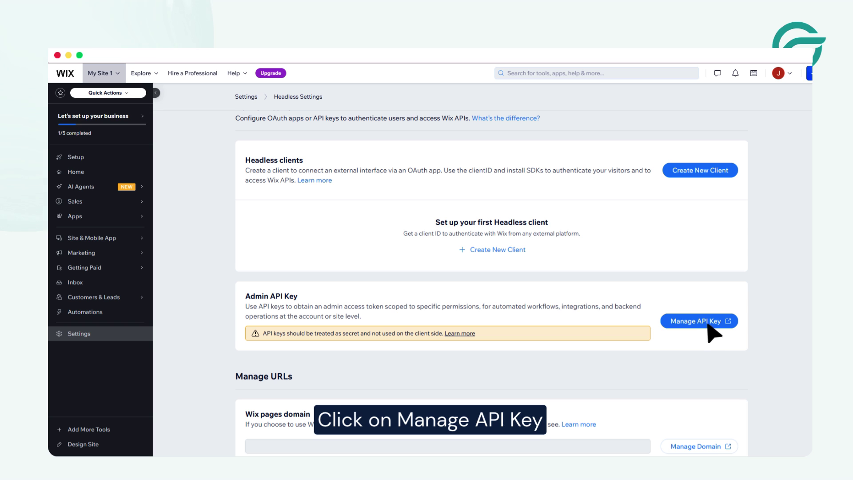
Task: Click the Settings gear icon
Action: point(59,334)
